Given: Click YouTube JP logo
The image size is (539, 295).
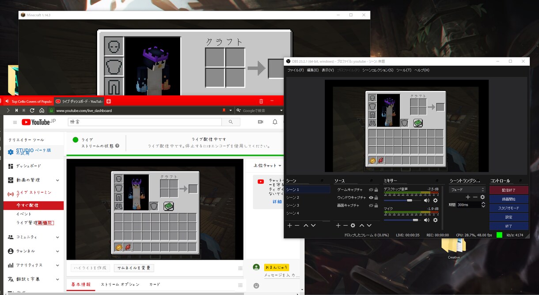Looking at the screenshot, I should (x=39, y=122).
